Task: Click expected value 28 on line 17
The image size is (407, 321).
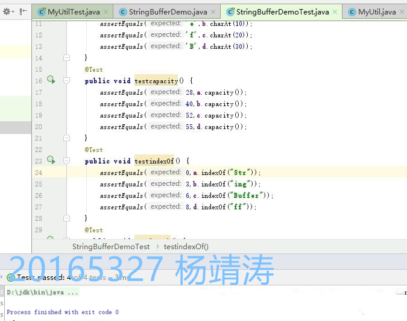Action: coord(189,92)
